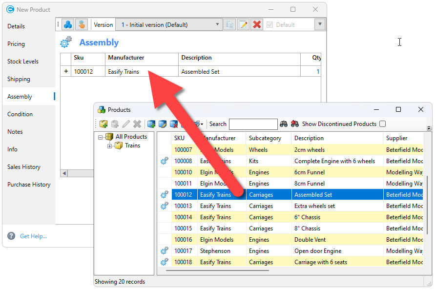The width and height of the screenshot is (436, 291).
Task: Click the Get Help link
Action: click(x=33, y=236)
